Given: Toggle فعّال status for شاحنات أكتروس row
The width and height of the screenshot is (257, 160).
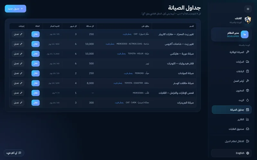Looking at the screenshot, I should 36,44.
